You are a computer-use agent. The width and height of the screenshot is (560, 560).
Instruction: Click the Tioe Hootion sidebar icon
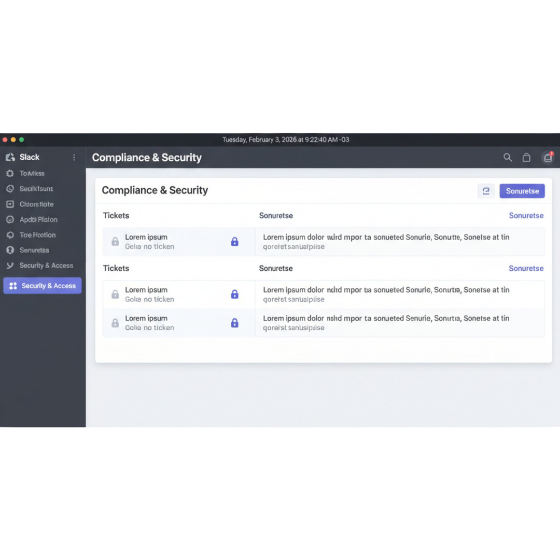click(x=10, y=235)
